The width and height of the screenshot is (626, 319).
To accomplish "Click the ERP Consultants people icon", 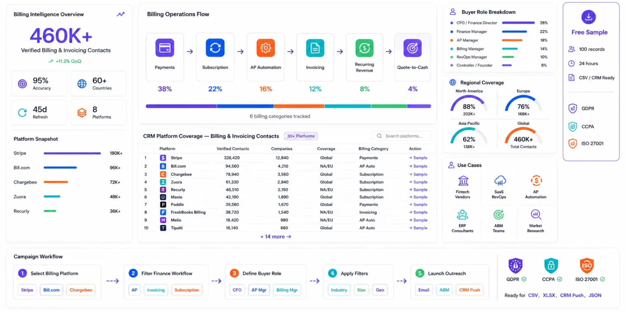I will pos(462,215).
